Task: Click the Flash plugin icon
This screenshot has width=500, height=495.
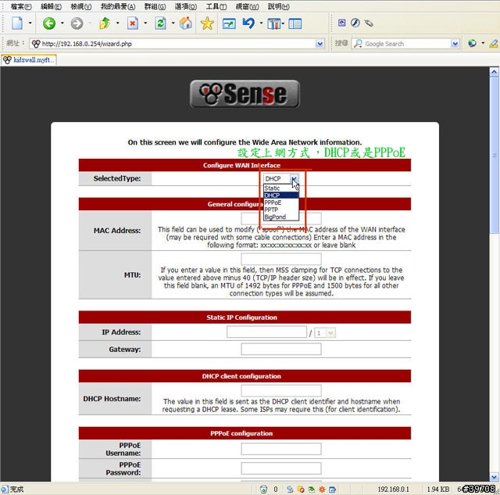Action: tap(355, 23)
